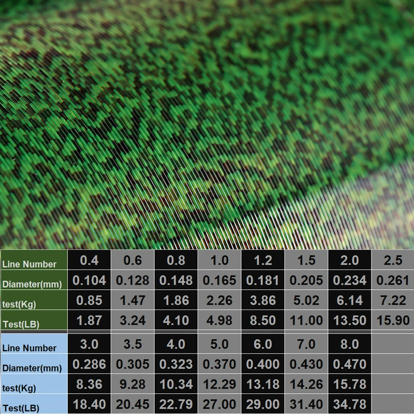
Task: Choose the LB test value '4.10'
Action: point(176,320)
